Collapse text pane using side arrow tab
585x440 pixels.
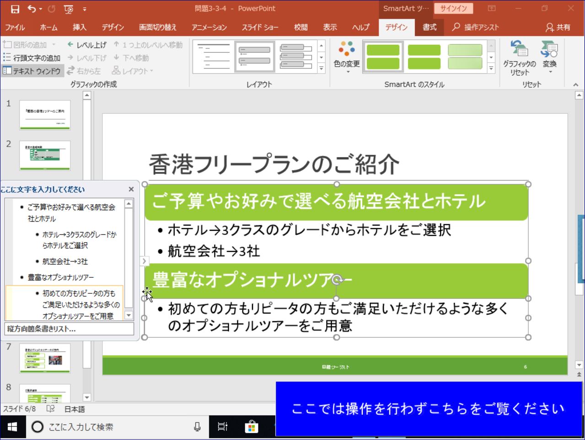coord(144,261)
